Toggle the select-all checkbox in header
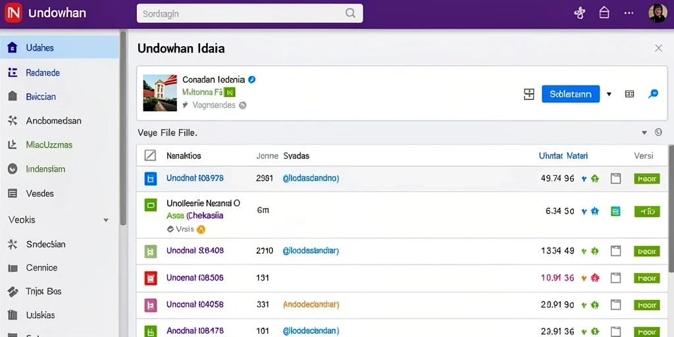Viewport: 674px width, 337px height. click(x=150, y=155)
